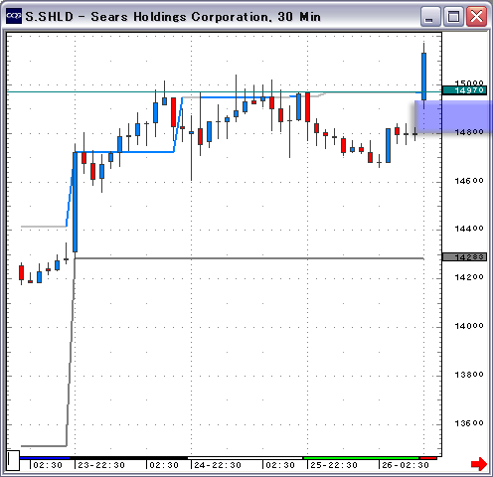493x477 pixels.
Task: Click the tall blue latest candlestick
Action: coord(423,77)
